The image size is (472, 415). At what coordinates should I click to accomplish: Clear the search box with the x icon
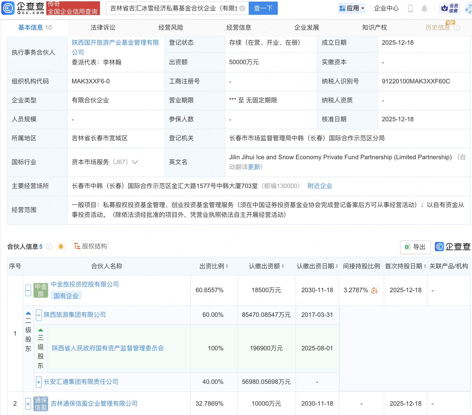242,8
